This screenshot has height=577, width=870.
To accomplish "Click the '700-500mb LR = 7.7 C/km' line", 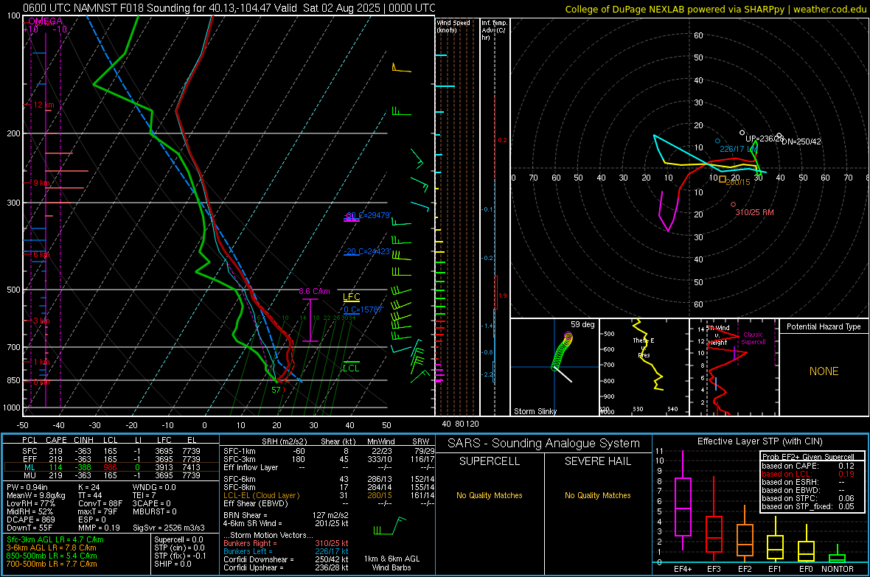I will coord(52,564).
